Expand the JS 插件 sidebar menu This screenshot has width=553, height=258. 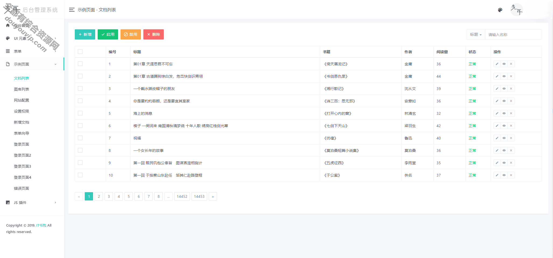(32, 203)
